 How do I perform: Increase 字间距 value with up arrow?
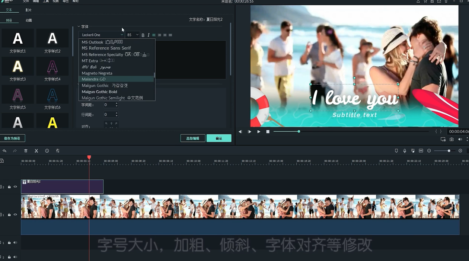[x=117, y=104]
